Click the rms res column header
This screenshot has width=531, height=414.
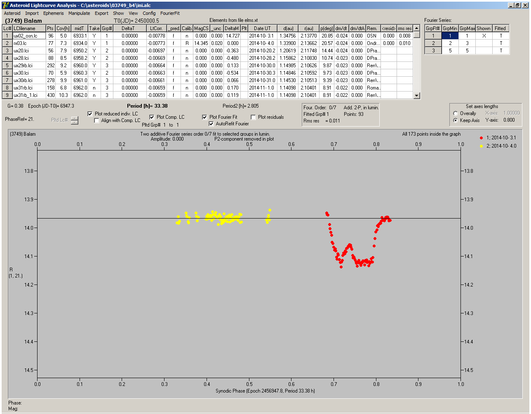[405, 28]
